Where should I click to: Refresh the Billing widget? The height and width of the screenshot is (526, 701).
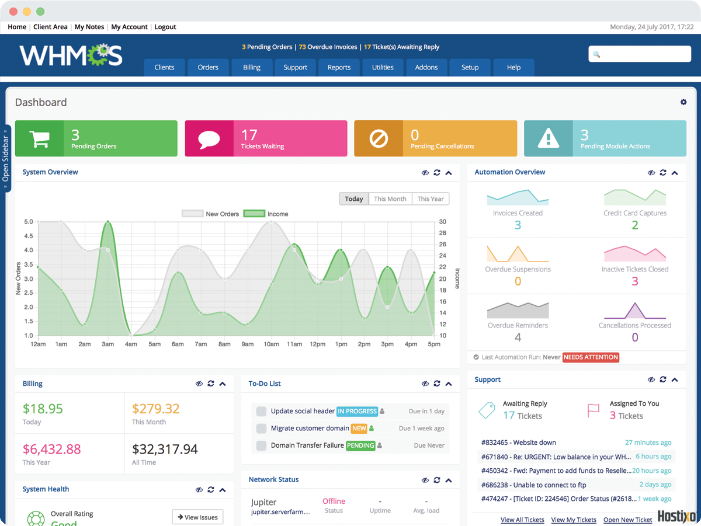(210, 384)
